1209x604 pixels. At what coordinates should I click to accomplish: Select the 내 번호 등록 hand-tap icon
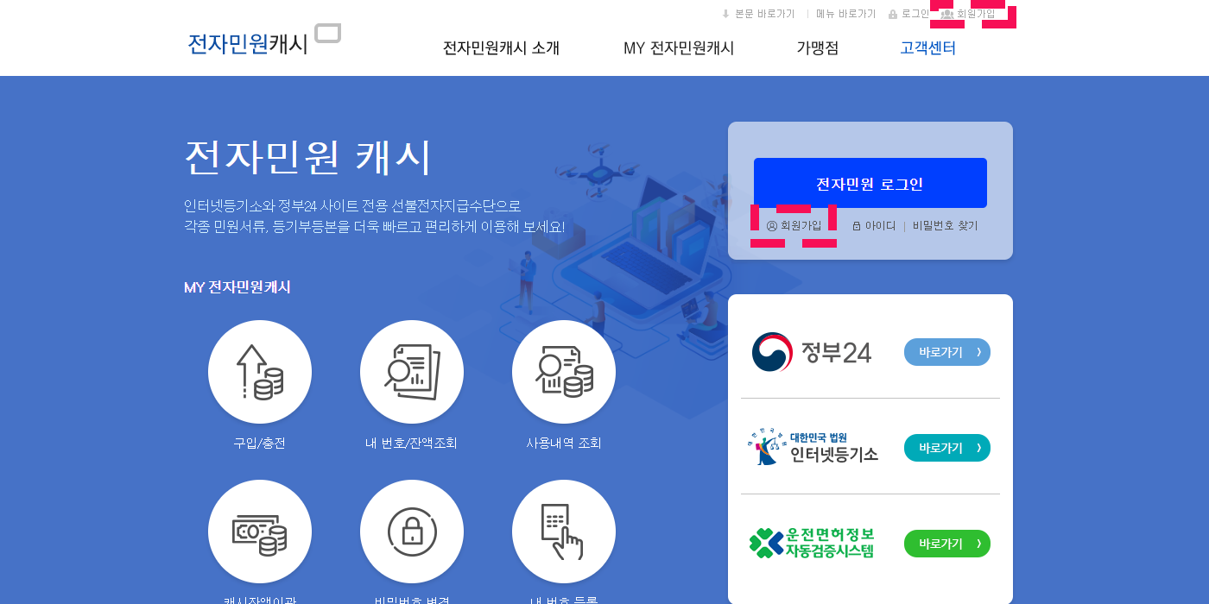(x=564, y=532)
